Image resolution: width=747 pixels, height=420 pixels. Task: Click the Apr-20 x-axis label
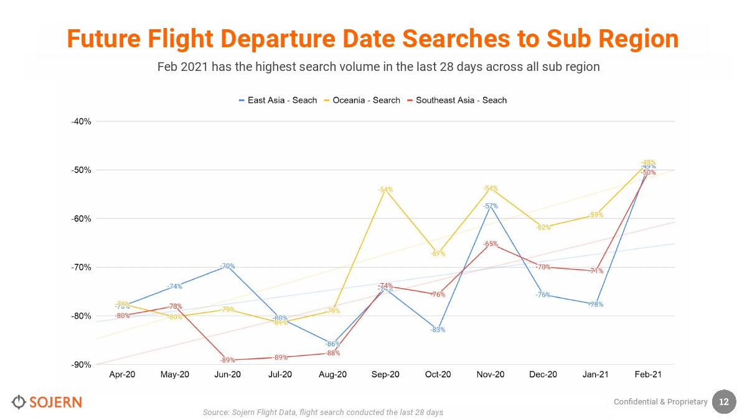[x=122, y=375]
